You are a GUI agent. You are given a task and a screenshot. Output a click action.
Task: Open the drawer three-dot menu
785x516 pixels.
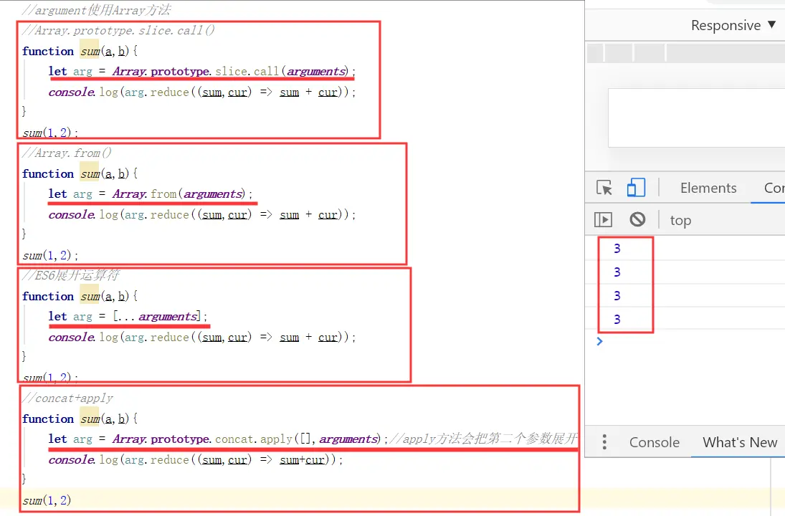pos(604,442)
